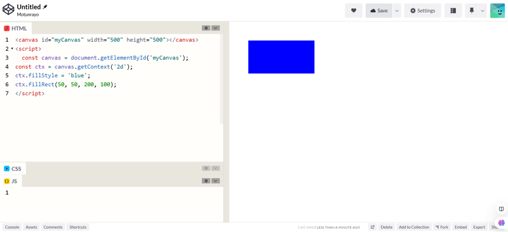The width and height of the screenshot is (508, 232).
Task: Open CSS editor settings gear
Action: point(206,168)
